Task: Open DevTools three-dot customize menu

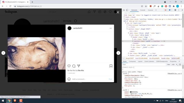Action: coord(179,10)
